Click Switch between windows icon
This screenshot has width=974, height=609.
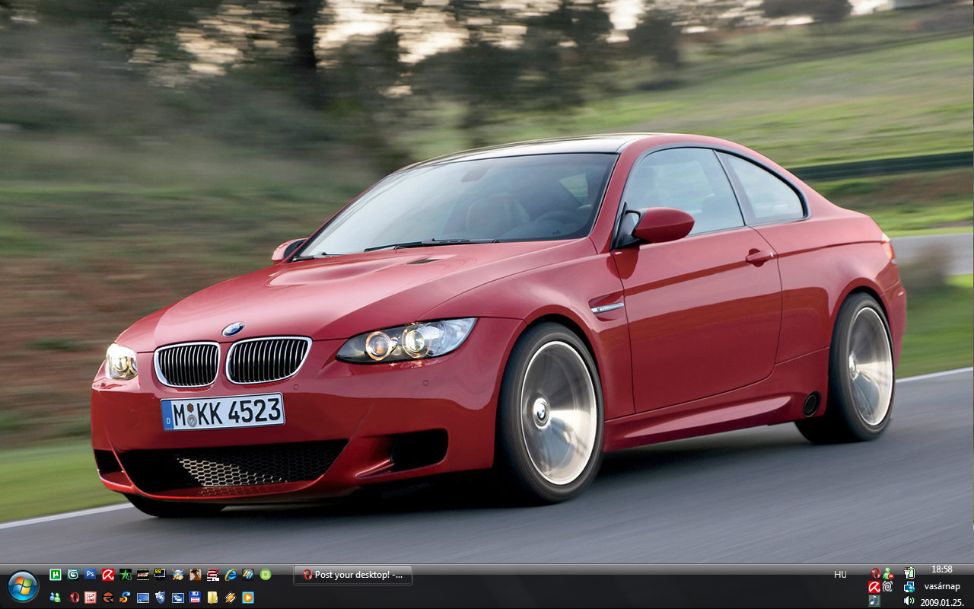pyautogui.click(x=178, y=597)
